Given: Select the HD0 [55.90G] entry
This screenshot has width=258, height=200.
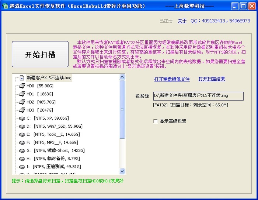Looking at the screenshot, I should (x=40, y=86).
